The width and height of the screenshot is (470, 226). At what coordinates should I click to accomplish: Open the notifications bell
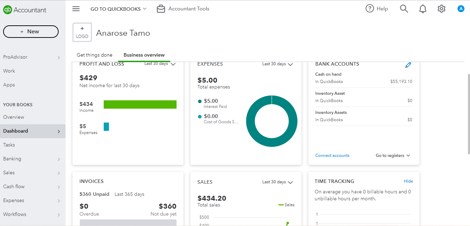click(422, 9)
